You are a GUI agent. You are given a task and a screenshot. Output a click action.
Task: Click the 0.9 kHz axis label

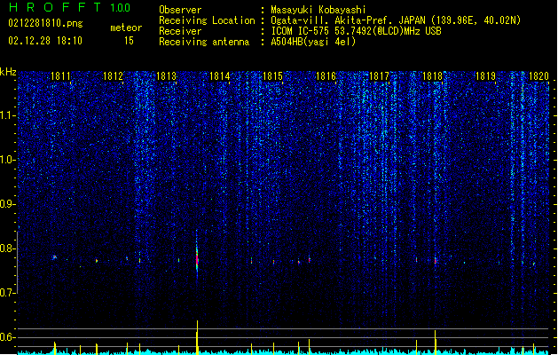pos(8,204)
